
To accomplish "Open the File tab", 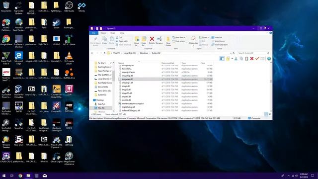I will (94, 33).
